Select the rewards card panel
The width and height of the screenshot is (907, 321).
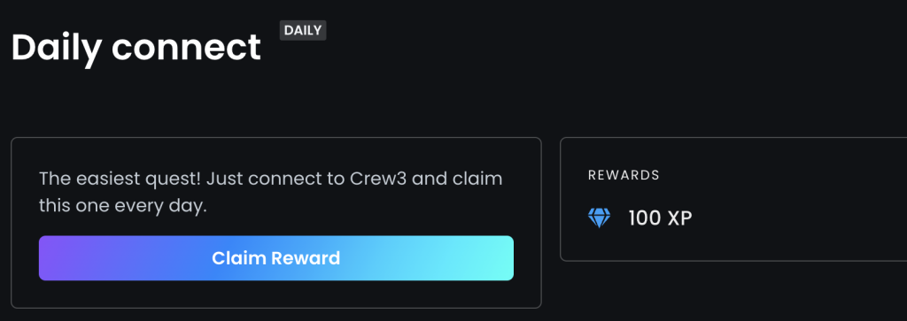tap(733, 199)
